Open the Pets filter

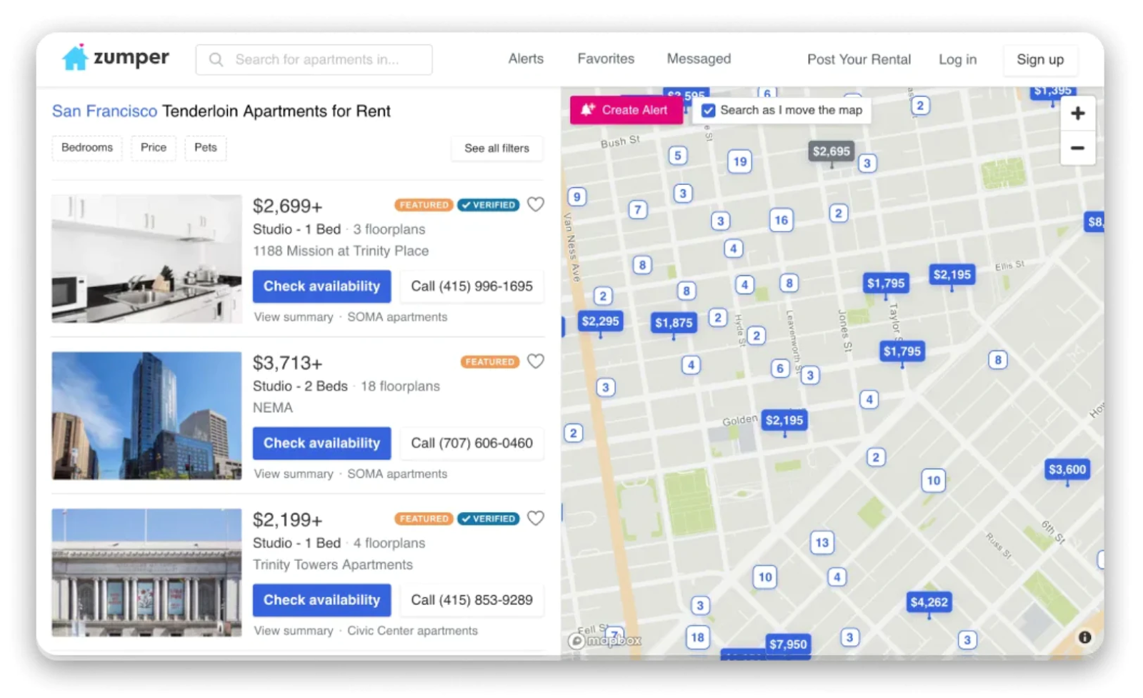point(206,148)
